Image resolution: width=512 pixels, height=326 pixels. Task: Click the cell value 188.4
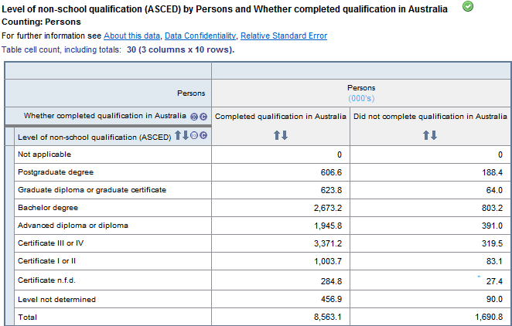pyautogui.click(x=492, y=172)
